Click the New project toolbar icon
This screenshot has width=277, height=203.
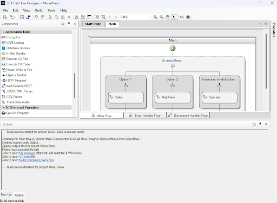(x=4, y=17)
